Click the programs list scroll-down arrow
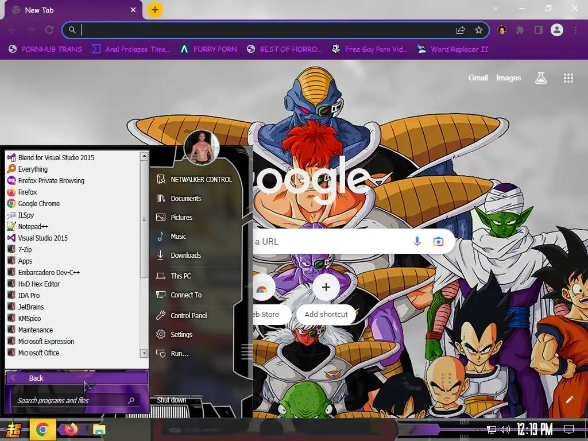Viewport: 588px width, 441px height. coord(144,353)
